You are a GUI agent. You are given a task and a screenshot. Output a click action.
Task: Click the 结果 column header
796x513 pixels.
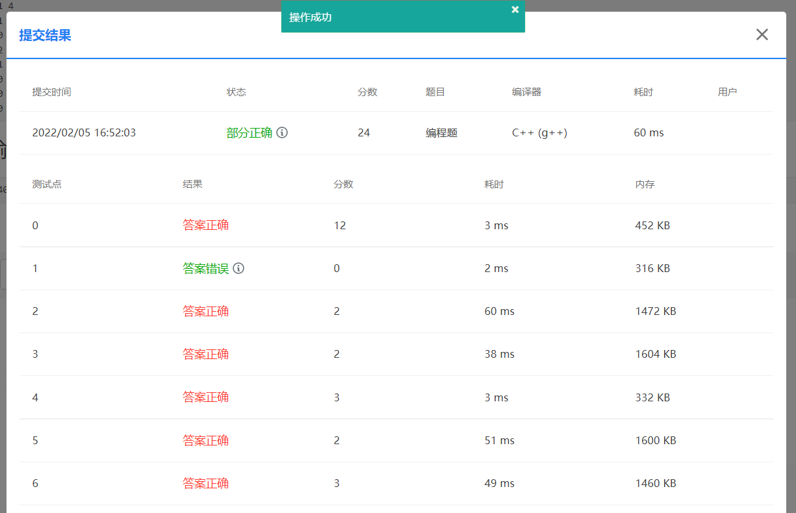(x=193, y=184)
